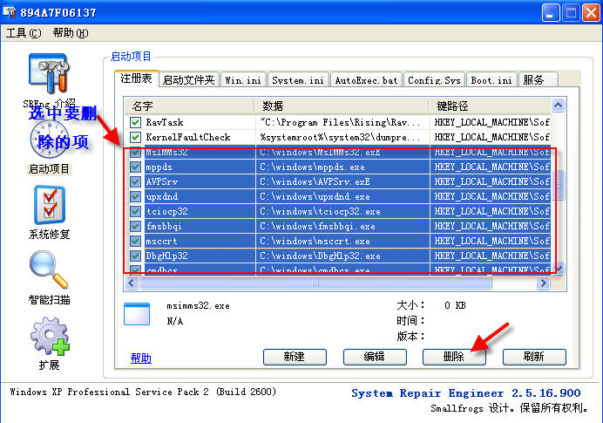This screenshot has width=603, height=423.
Task: Toggle the mppds entry checkbox
Action: tap(135, 167)
